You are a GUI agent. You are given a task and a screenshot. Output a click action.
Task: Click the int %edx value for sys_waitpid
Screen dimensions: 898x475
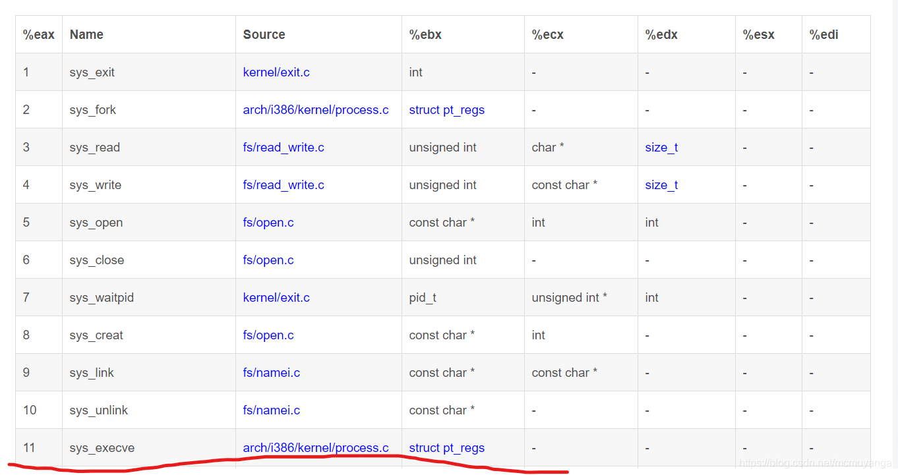[x=652, y=298]
